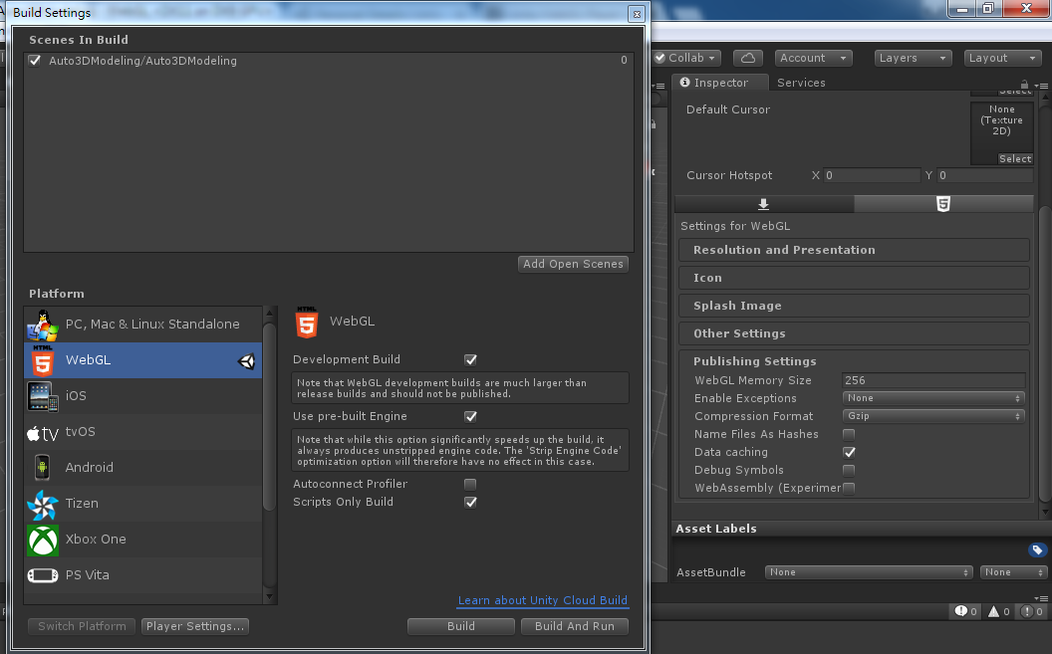1052x654 pixels.
Task: Click the PC, Mac & Linux Standalone icon
Action: pyautogui.click(x=43, y=325)
